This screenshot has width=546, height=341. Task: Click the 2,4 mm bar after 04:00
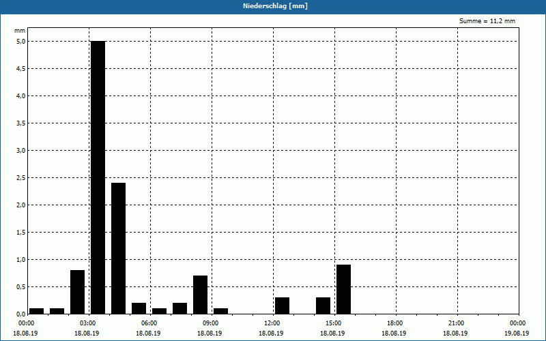click(x=118, y=248)
